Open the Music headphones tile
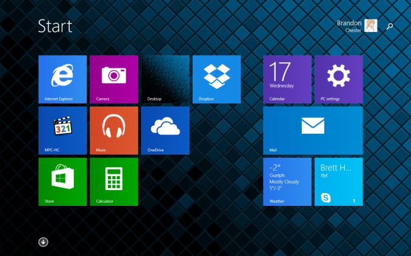Screen dimensions: 411x256 coord(114,130)
